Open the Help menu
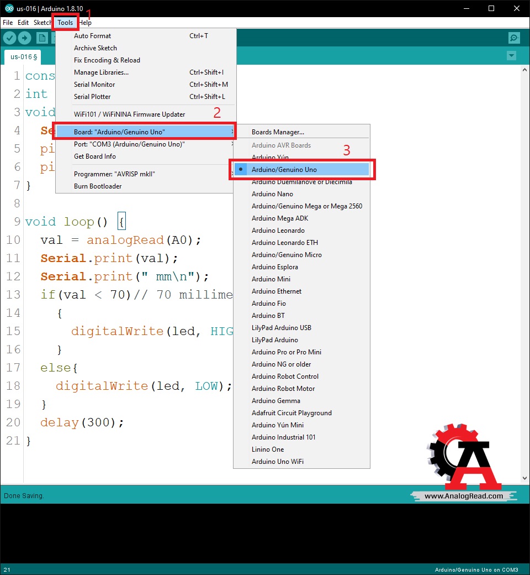 point(86,22)
